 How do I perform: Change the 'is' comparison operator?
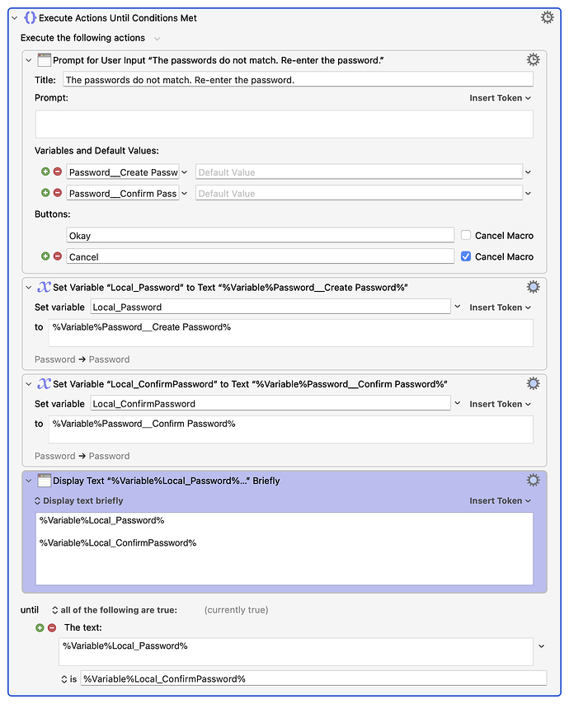click(69, 679)
